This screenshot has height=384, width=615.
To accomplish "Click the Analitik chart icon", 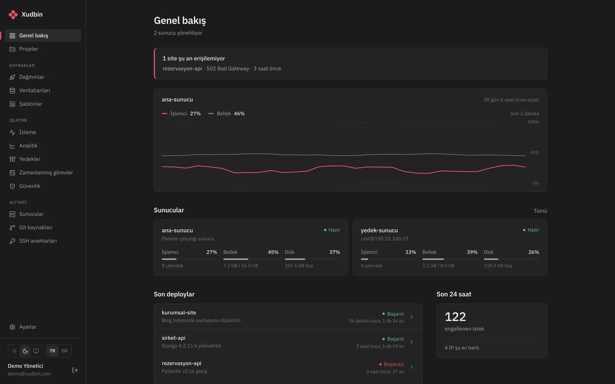I will tap(12, 146).
